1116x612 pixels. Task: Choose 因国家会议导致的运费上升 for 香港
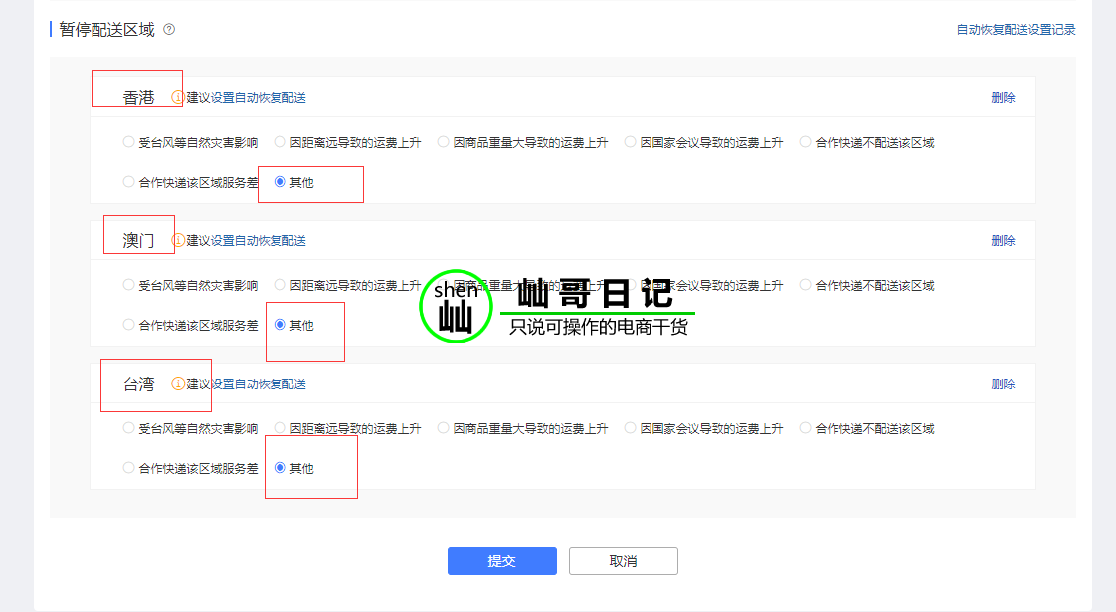pyautogui.click(x=630, y=142)
